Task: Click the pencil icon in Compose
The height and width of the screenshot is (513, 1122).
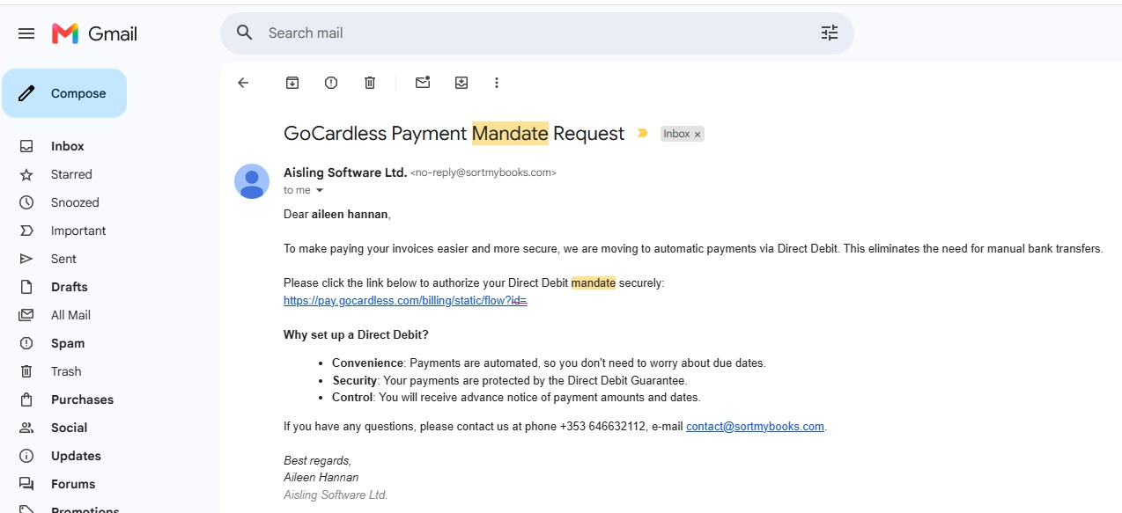Action: [26, 93]
